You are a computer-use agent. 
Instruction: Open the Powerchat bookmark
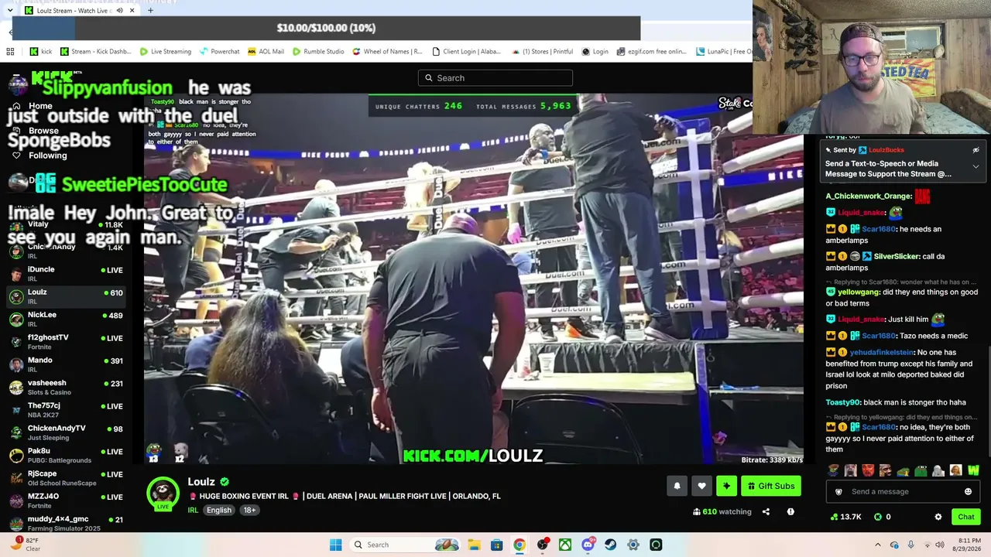point(219,52)
